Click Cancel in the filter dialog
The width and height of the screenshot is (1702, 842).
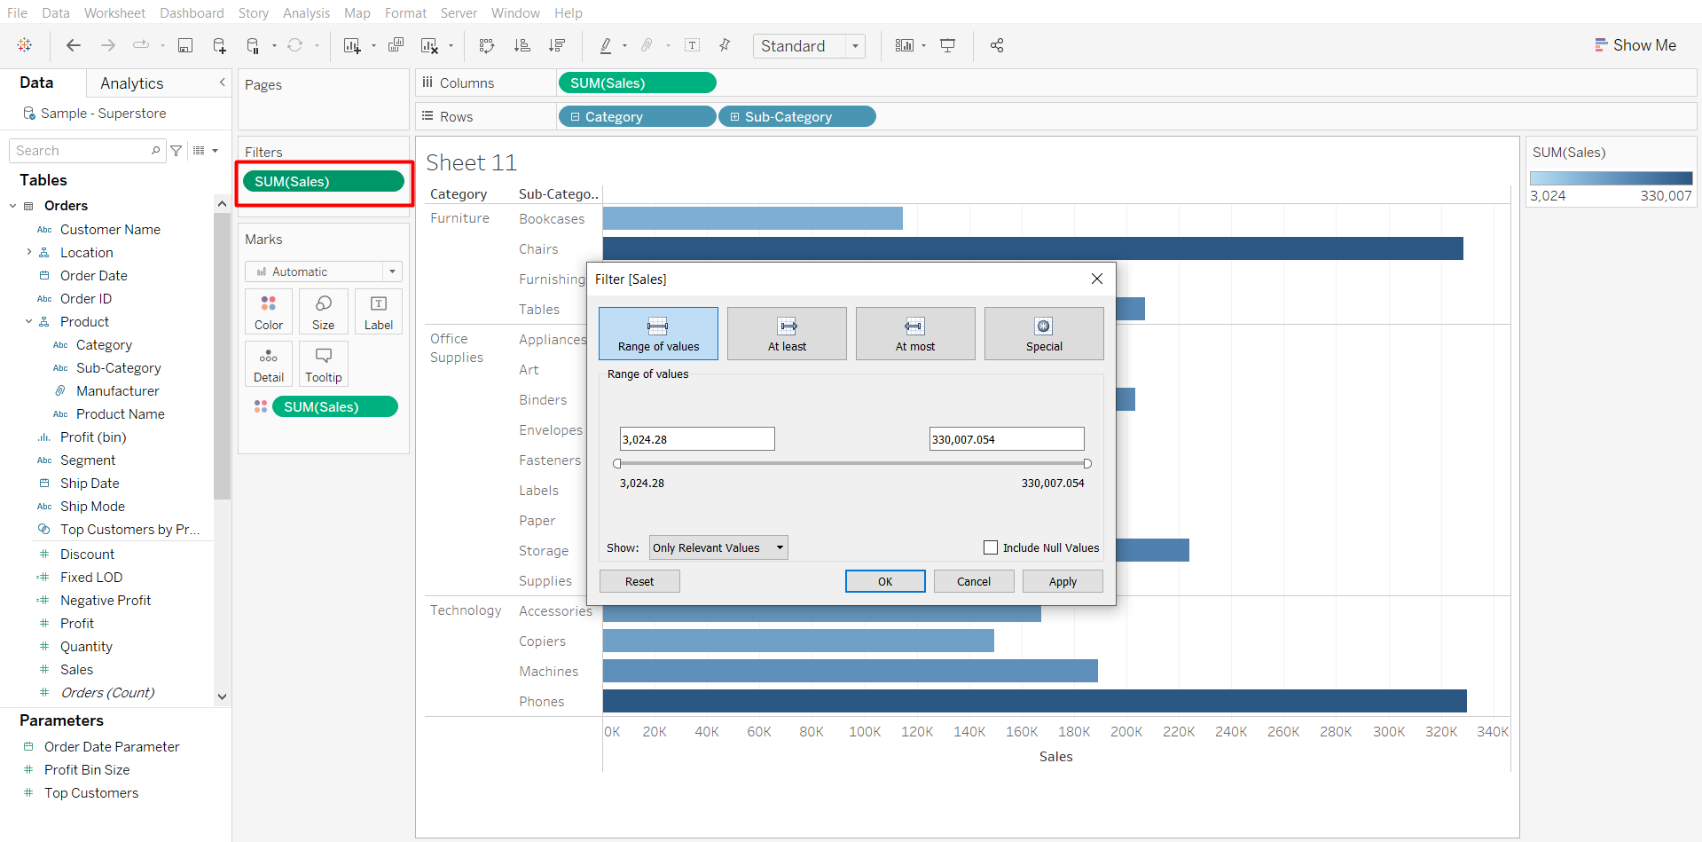(x=974, y=581)
